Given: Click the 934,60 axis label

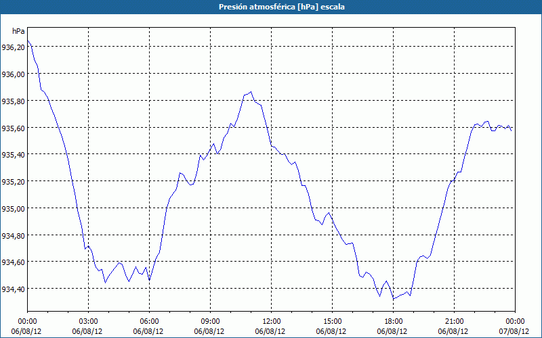Looking at the screenshot, I should point(13,262).
